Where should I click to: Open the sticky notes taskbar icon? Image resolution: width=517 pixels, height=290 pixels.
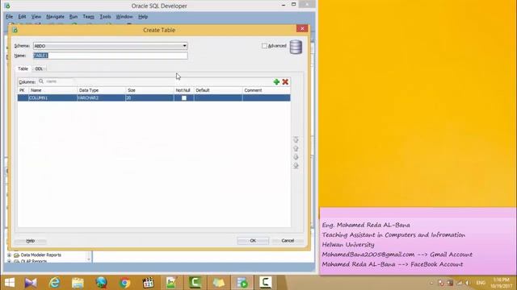(x=218, y=283)
